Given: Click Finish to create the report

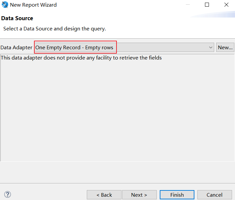Looking at the screenshot, I should [177, 195].
